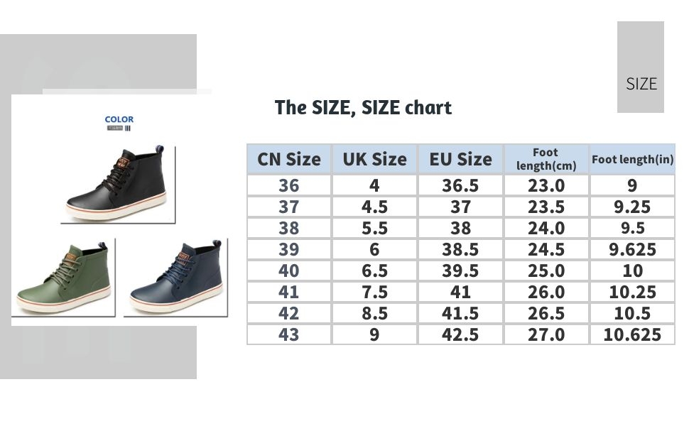Select the EU Size column header
Viewport: 689px width, 426px height.
coord(460,159)
